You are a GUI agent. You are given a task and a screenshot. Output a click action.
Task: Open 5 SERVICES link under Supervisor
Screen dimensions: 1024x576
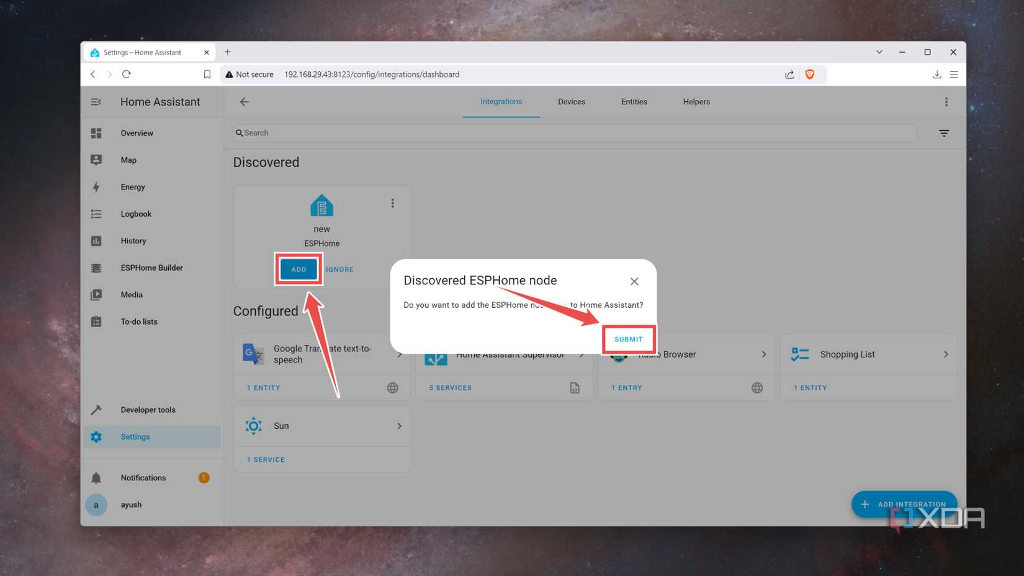[450, 388]
